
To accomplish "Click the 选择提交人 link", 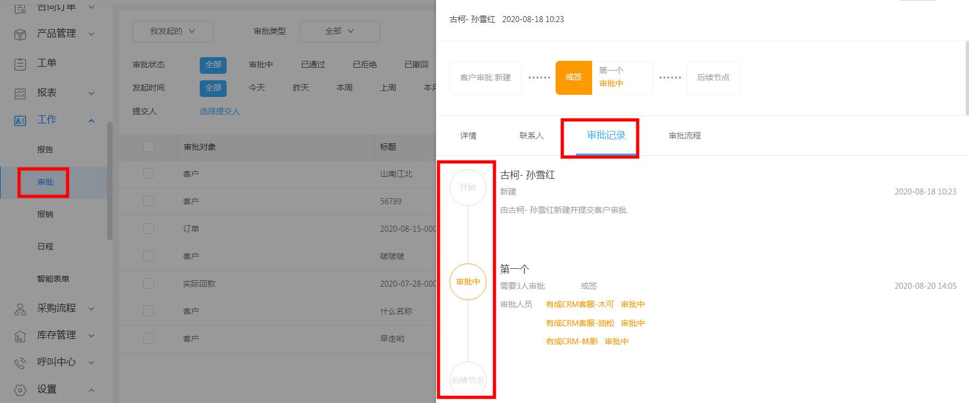I will [220, 112].
